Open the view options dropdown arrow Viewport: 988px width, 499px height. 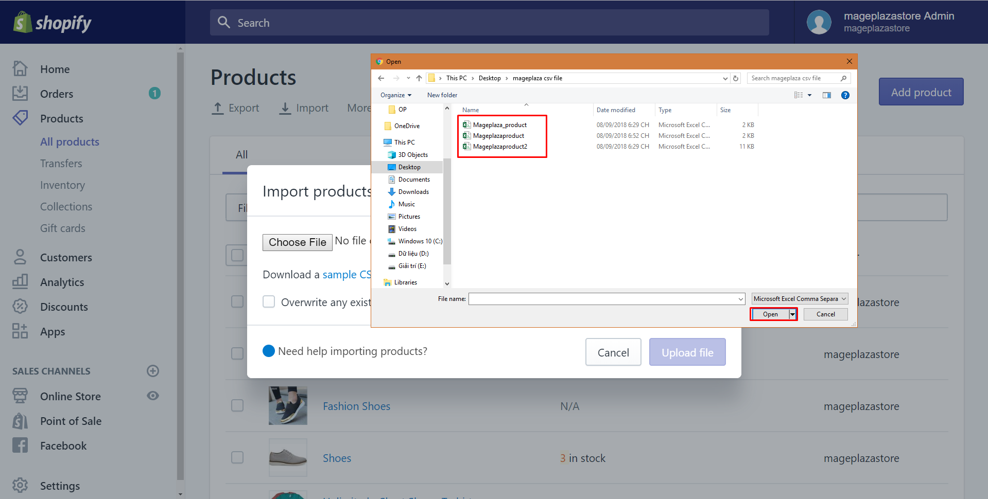pos(810,95)
